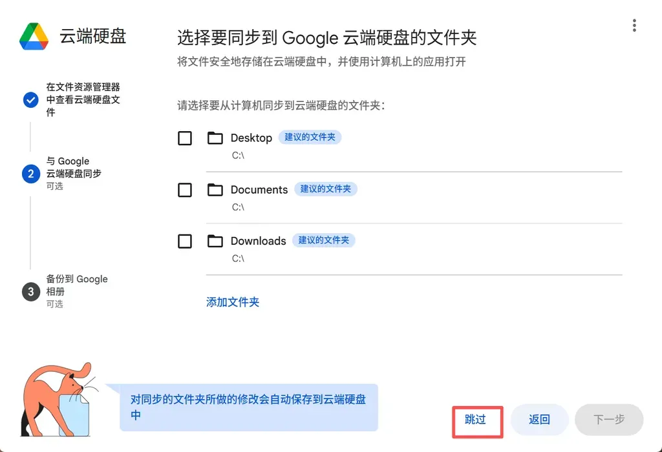
Task: Click the 建议的文件夹 badge beside Desktop
Action: pyautogui.click(x=310, y=138)
